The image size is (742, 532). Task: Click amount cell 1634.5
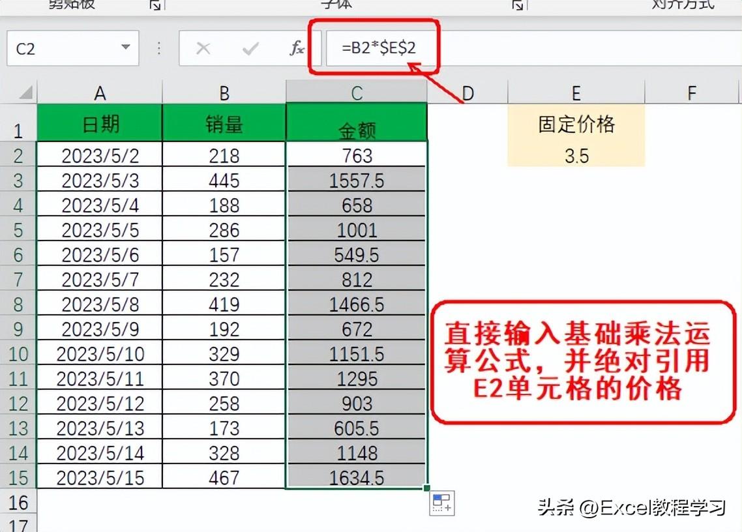click(357, 477)
